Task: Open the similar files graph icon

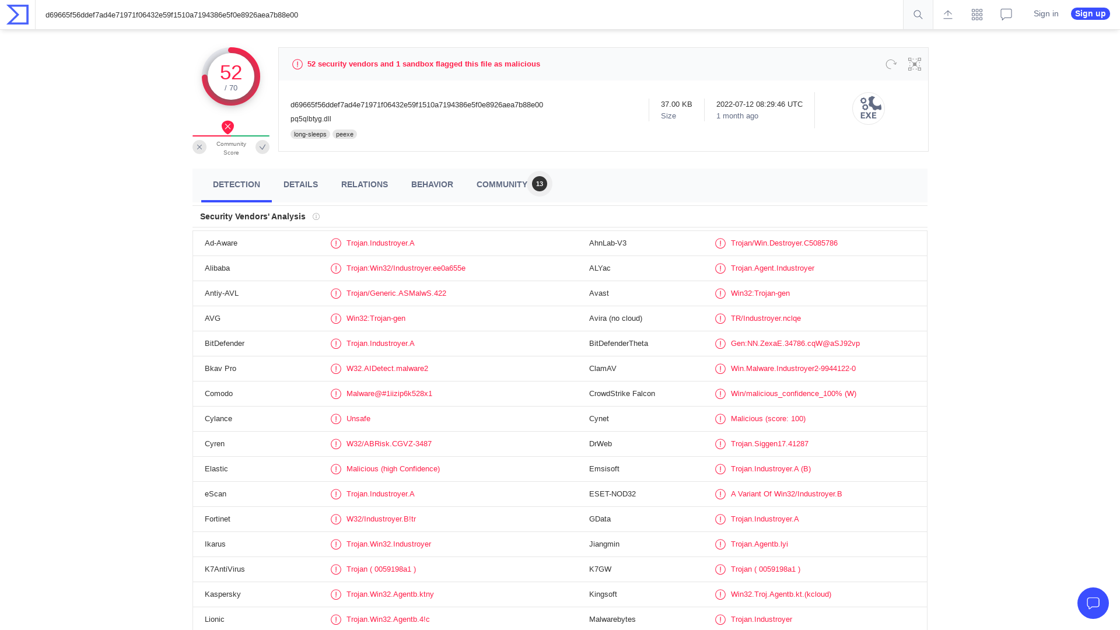Action: (915, 64)
